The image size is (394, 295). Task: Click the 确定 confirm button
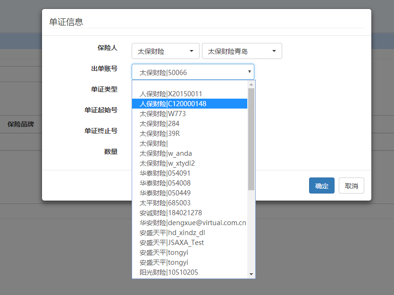[322, 185]
